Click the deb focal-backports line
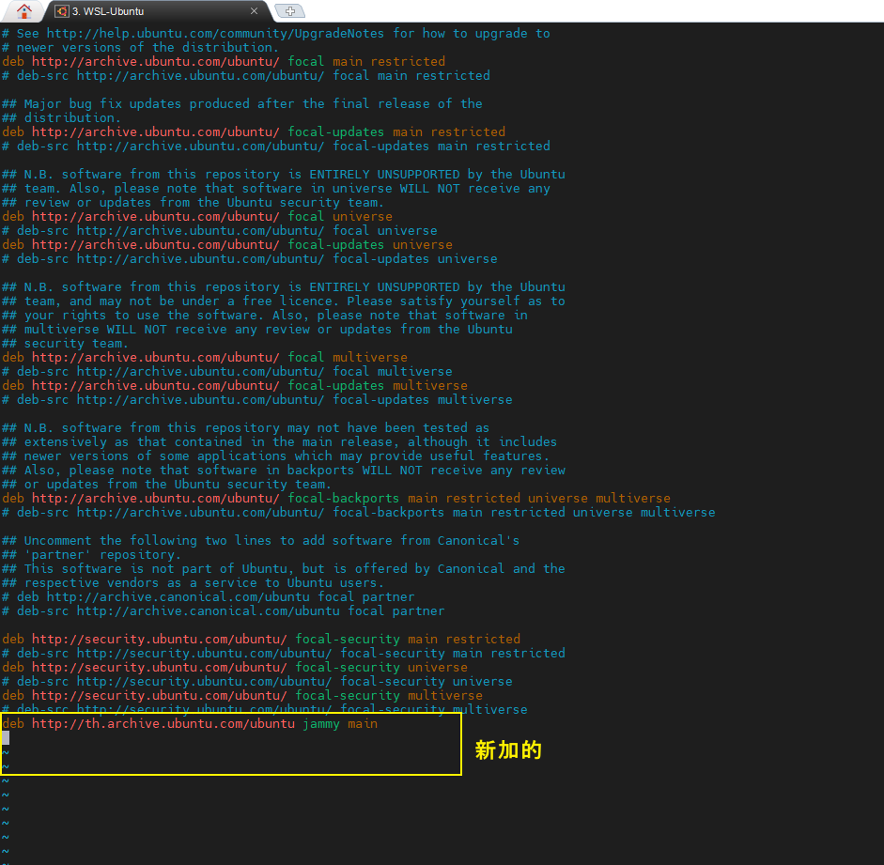This screenshot has width=884, height=865. coord(336,498)
